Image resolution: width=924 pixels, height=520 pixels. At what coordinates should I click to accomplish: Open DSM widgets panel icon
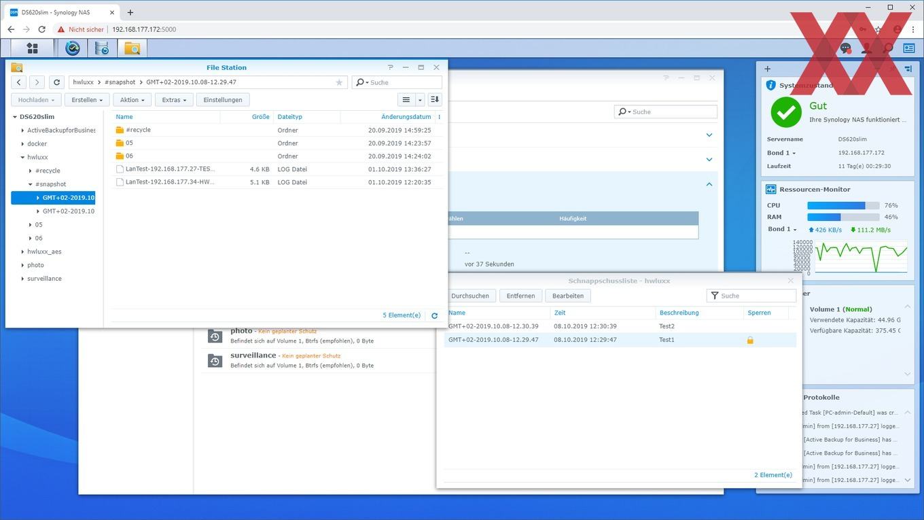(909, 48)
